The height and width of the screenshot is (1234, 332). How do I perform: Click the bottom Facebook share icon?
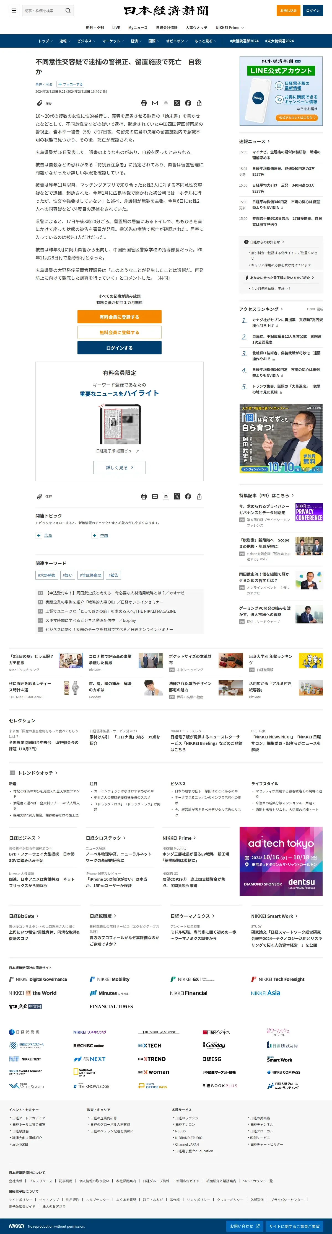[x=188, y=496]
